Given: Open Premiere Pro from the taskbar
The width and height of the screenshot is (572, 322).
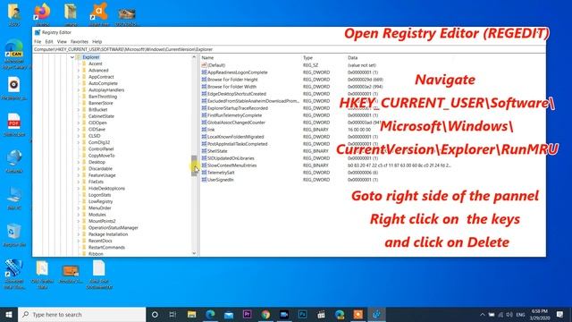Looking at the screenshot, I should (248, 314).
